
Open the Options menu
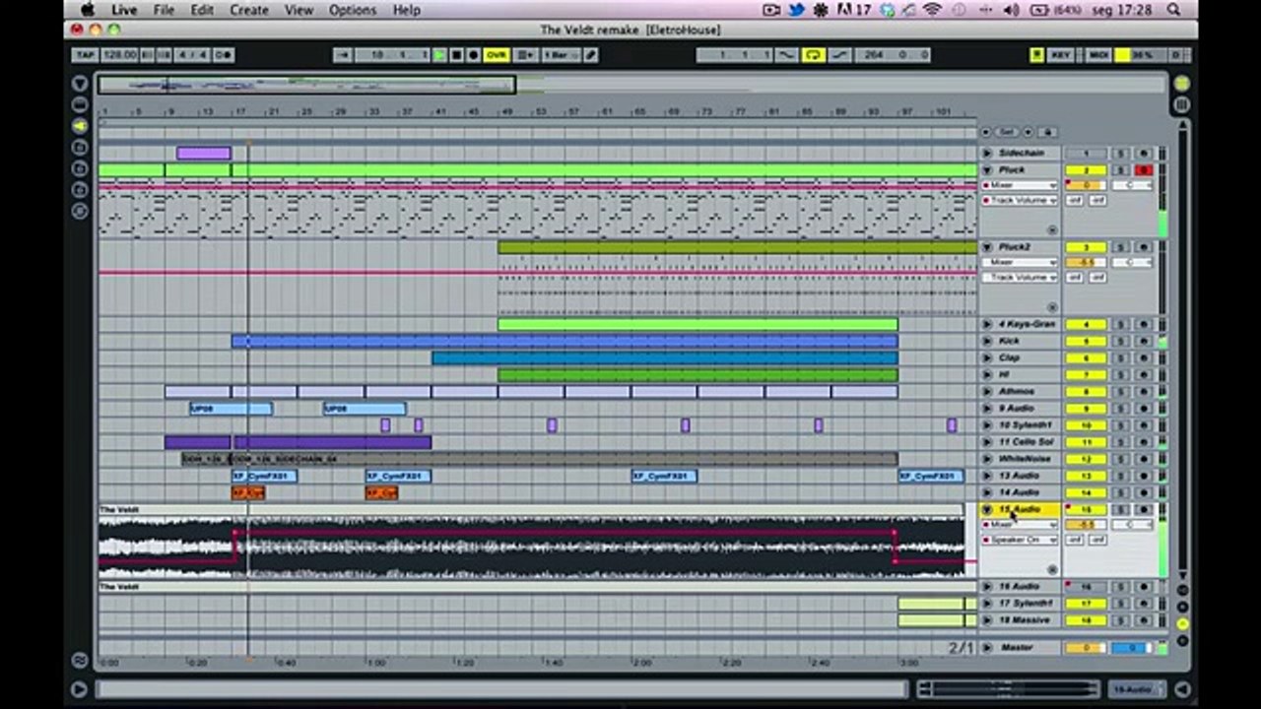point(353,10)
